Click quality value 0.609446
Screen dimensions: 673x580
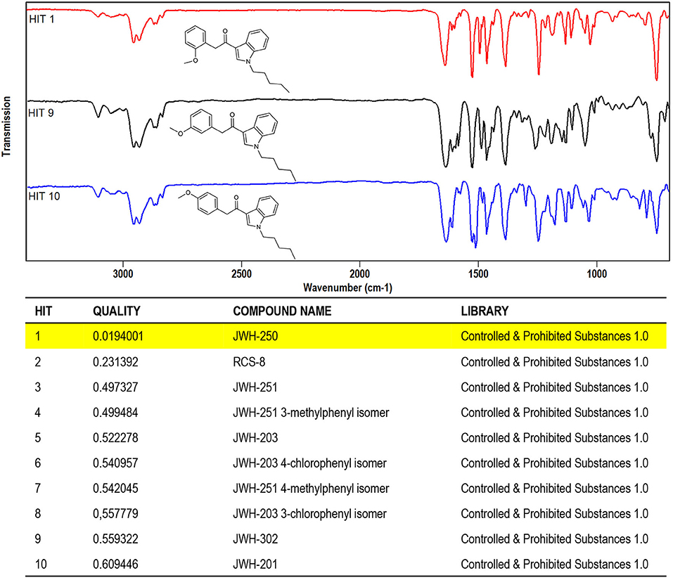[115, 564]
